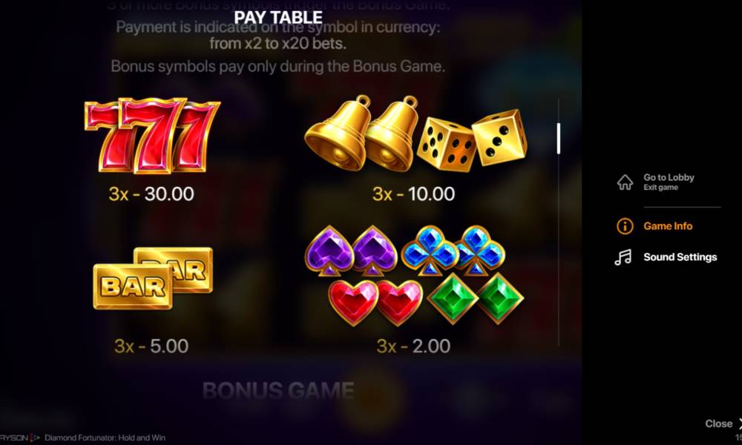
Task: Click the purple spade gems
Action: (352, 251)
